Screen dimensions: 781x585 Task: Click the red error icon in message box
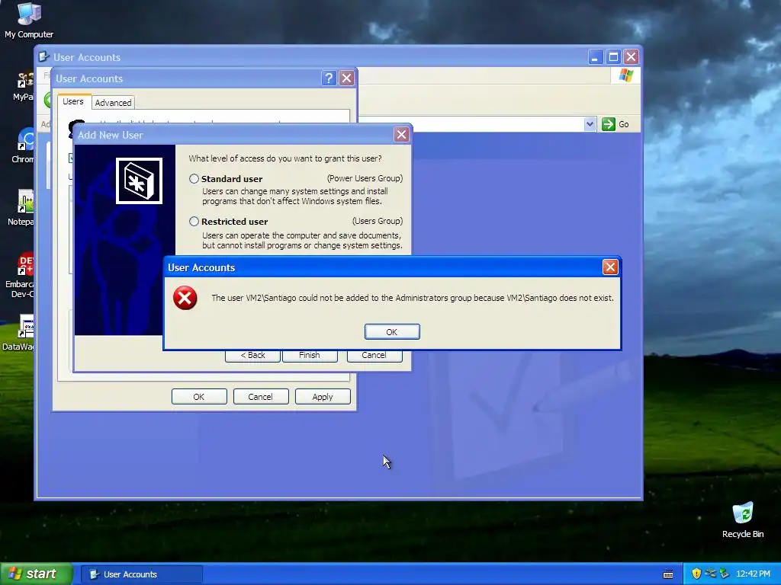185,298
